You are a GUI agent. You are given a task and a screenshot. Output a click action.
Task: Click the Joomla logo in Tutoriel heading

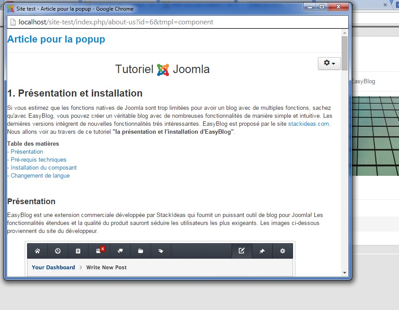coord(163,70)
